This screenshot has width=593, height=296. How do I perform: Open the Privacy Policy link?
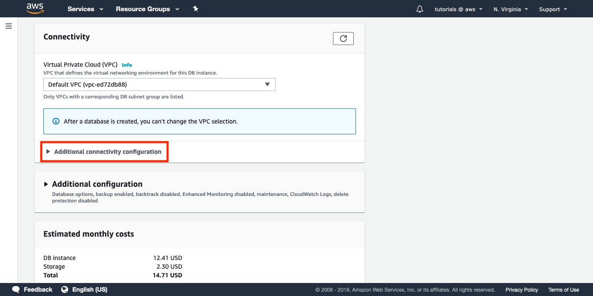tap(521, 290)
